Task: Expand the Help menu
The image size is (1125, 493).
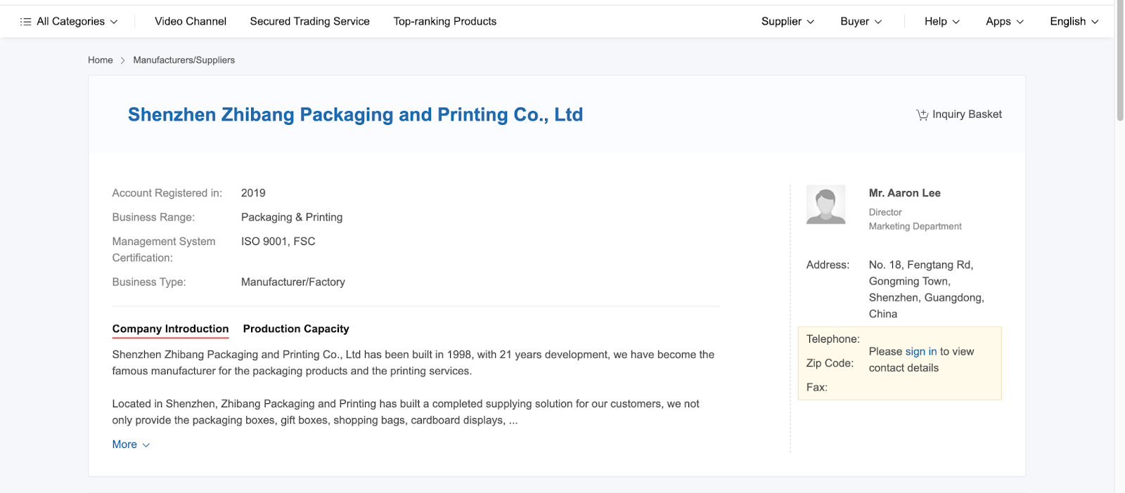Action: 941,22
